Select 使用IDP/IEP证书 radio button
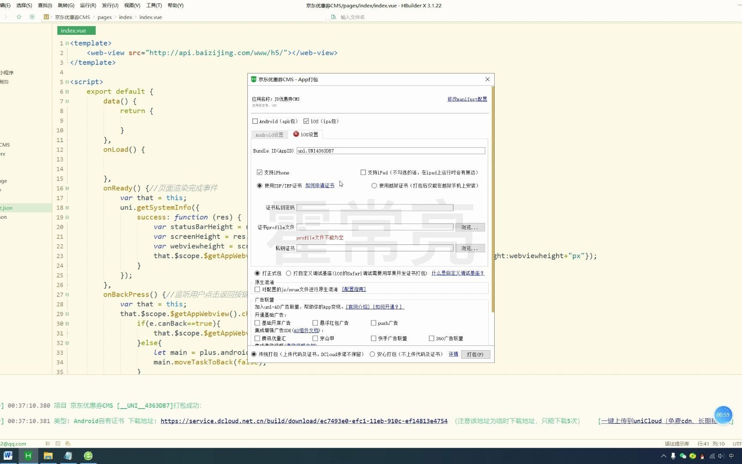 coord(259,186)
